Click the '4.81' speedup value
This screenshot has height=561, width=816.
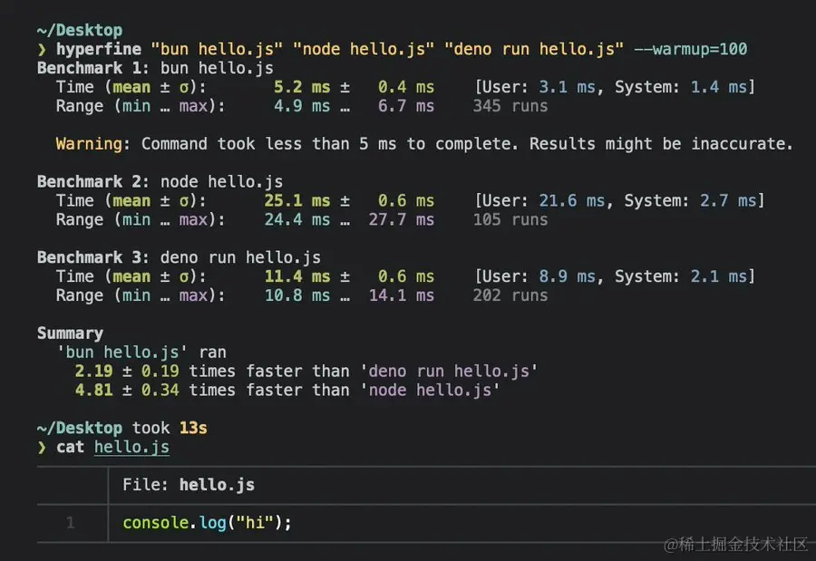point(93,391)
